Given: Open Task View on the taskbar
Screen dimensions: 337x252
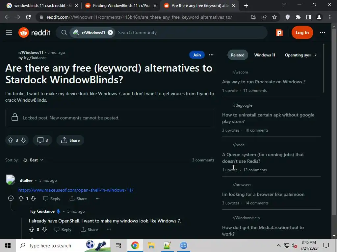Looking at the screenshot, I should pyautogui.click(x=118, y=245).
